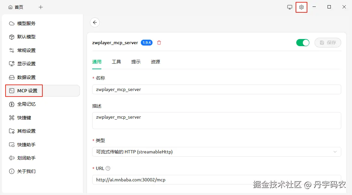Delete zwplayer_mcp_server via trash icon
Viewport: 352px width, 195px height.
point(159,43)
